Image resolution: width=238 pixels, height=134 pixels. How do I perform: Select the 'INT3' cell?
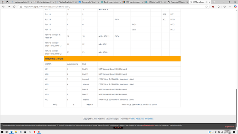175,25
